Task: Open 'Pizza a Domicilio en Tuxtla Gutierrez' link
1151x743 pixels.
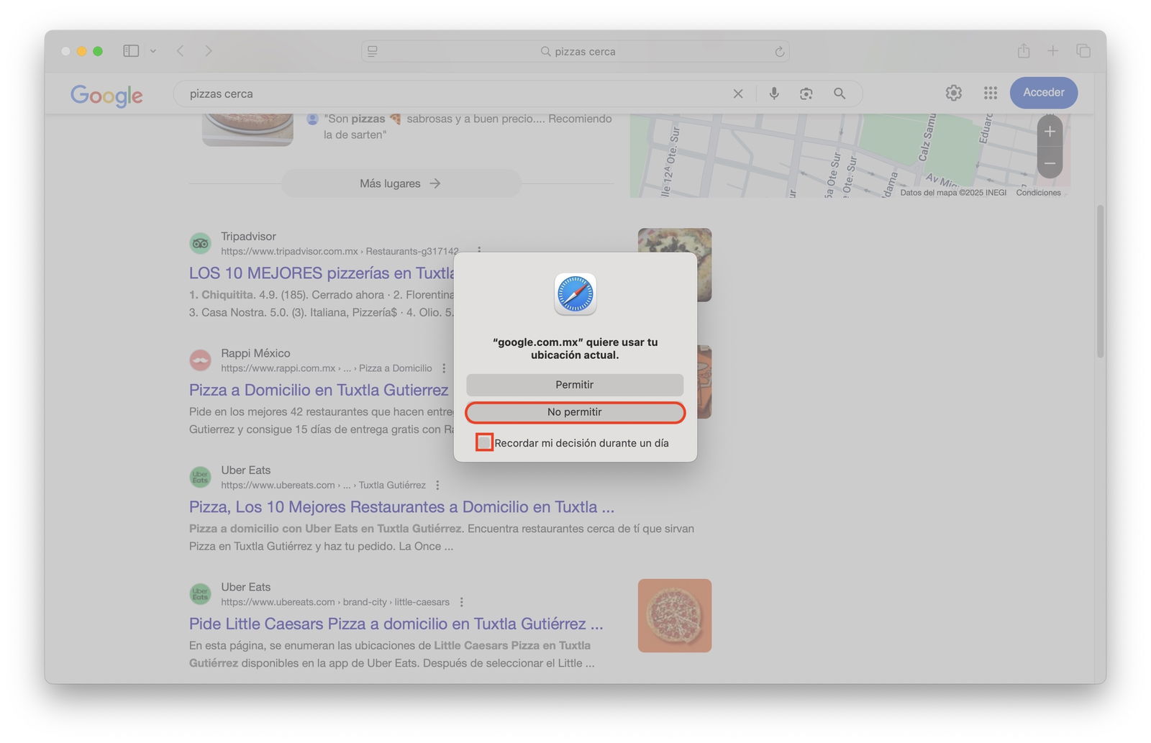Action: tap(319, 390)
